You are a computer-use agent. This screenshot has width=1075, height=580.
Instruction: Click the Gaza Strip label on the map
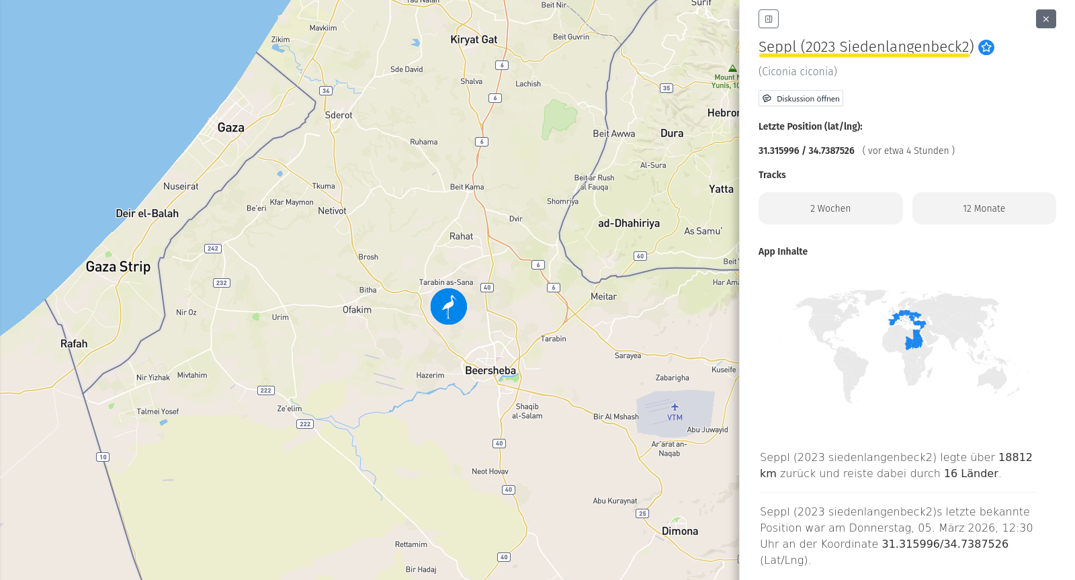118,267
